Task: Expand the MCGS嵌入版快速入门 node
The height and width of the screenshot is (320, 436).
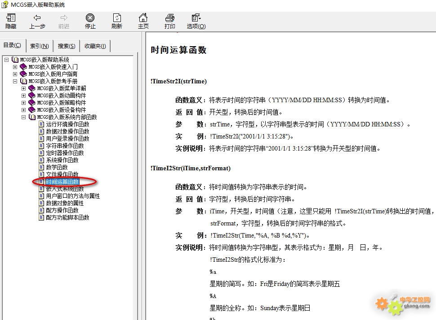Action: point(15,67)
